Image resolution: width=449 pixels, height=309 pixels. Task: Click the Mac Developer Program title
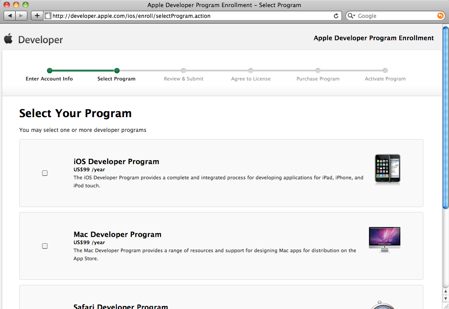[x=117, y=234]
